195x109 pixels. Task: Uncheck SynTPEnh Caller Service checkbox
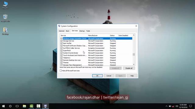62,48
